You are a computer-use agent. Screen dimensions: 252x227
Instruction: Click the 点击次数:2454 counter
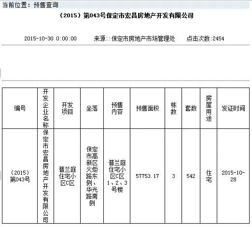205,38
